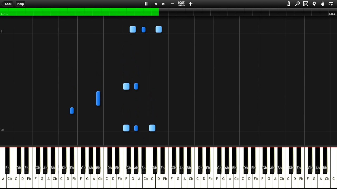Click measure number 20 label

(2, 130)
